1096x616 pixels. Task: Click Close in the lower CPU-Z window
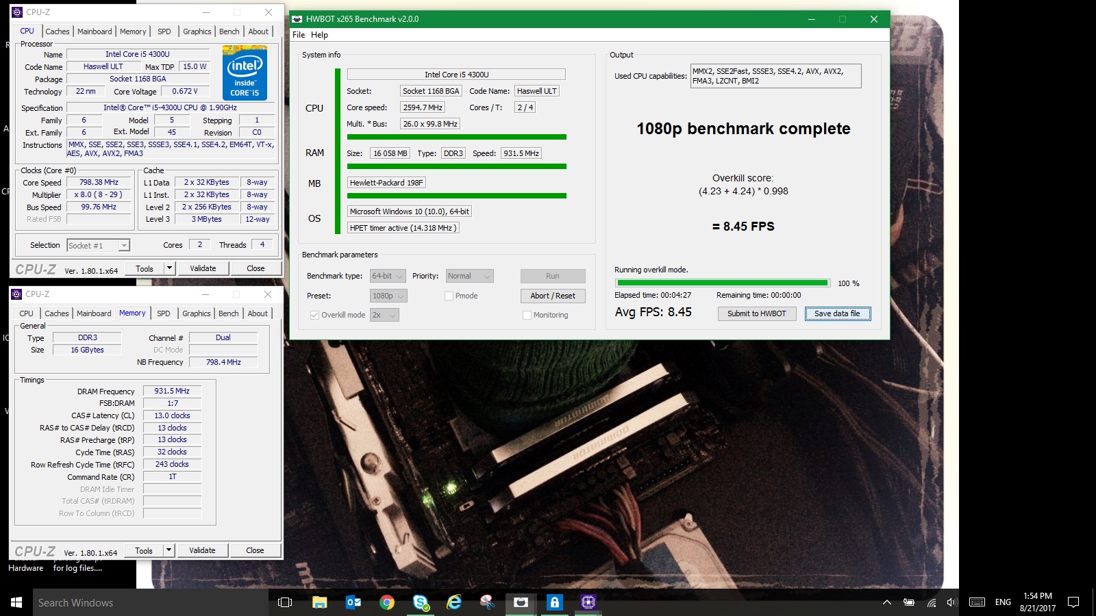pos(255,550)
